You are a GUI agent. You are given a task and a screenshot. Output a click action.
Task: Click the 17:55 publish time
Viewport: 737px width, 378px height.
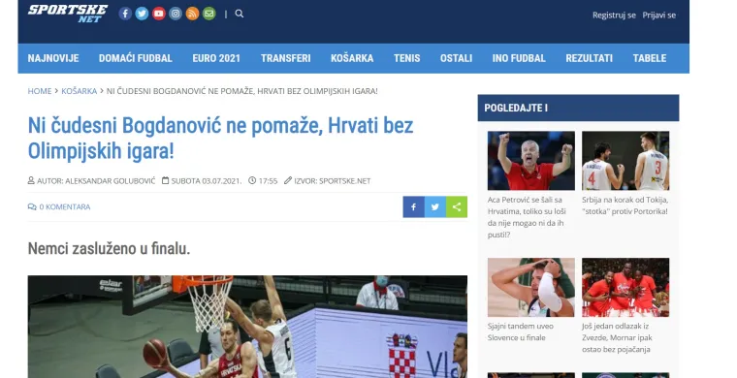point(268,181)
